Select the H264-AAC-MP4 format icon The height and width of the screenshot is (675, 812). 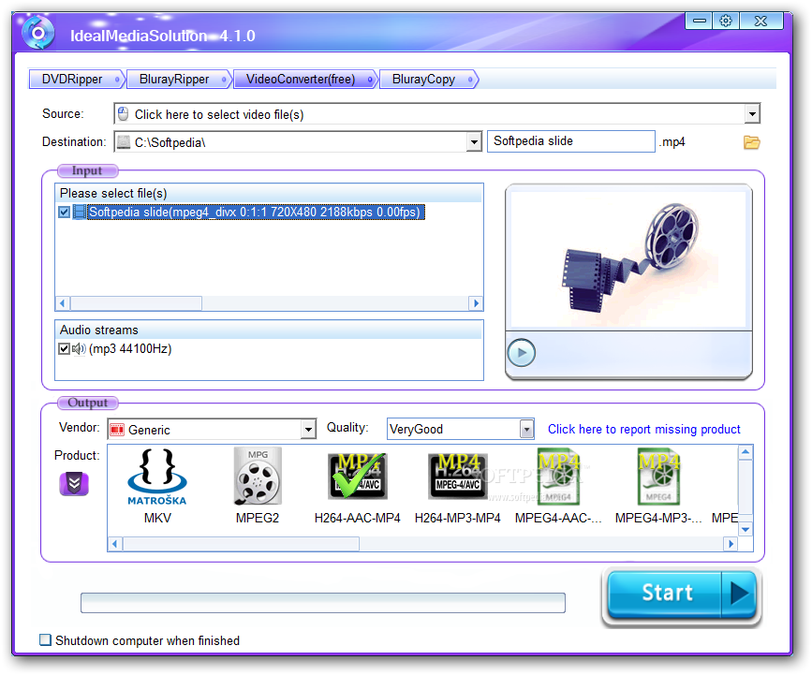pos(358,477)
